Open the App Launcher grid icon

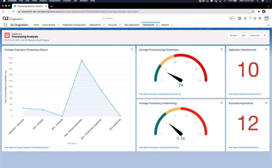5,25
